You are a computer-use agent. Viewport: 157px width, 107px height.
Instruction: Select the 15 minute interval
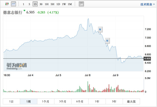[x=35, y=4]
